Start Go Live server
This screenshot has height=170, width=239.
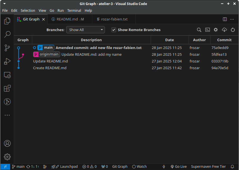179,167
